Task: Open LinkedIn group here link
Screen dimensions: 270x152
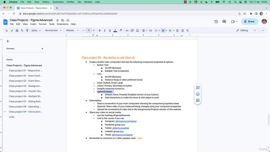Action: point(121,131)
